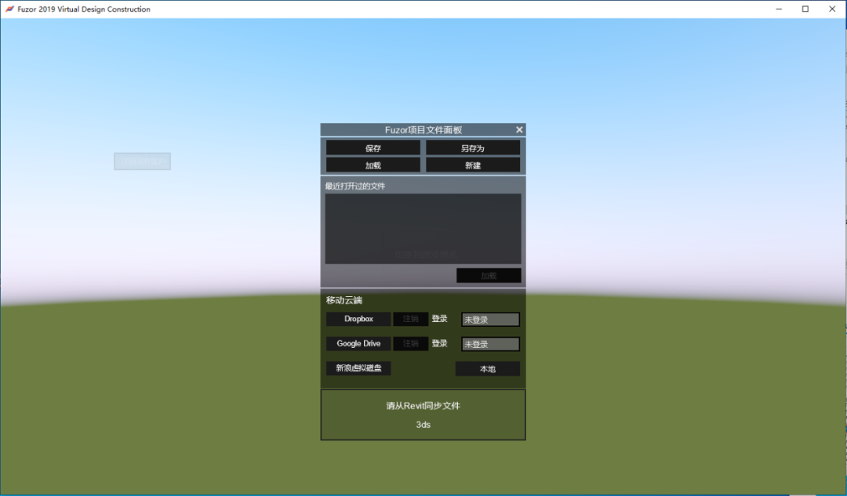This screenshot has height=496, width=847.
Task: Click the 未登录 field in Google Drive row
Action: click(490, 344)
